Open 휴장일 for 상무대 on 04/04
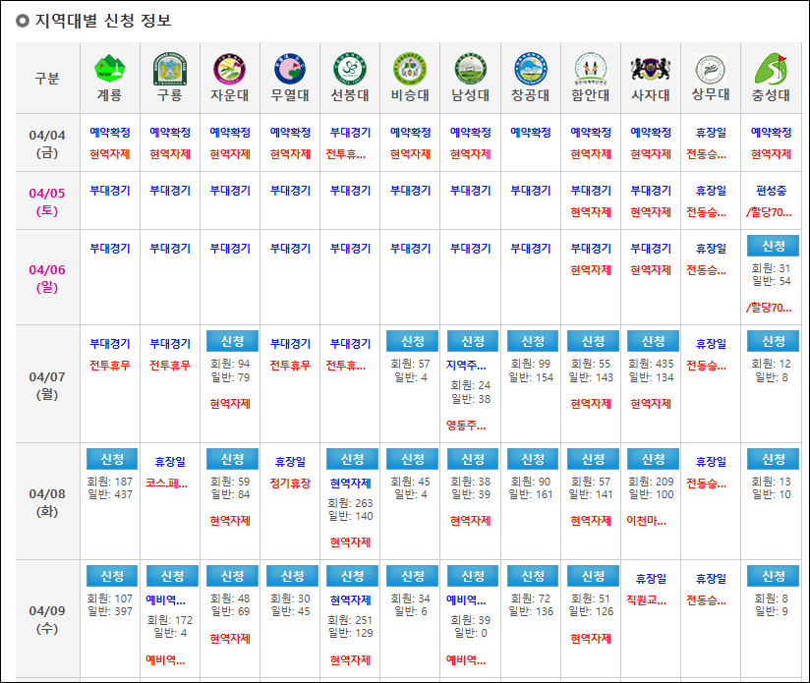The width and height of the screenshot is (810, 683). 711,132
